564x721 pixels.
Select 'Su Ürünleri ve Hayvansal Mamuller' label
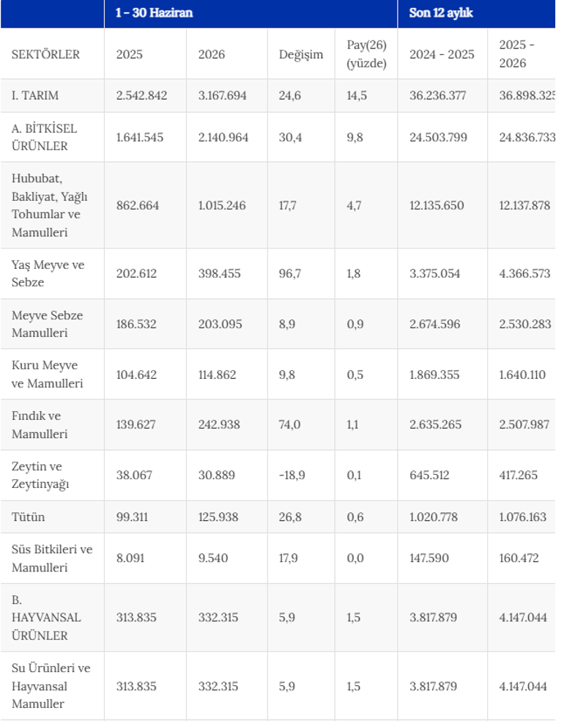pyautogui.click(x=51, y=686)
